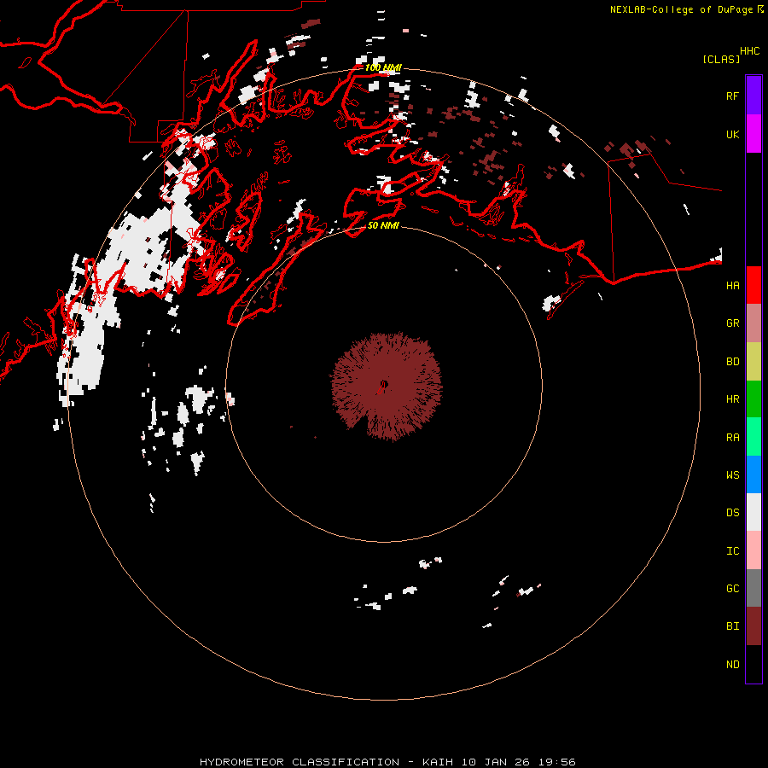
Task: Click the HA legend label
Action: pyautogui.click(x=733, y=286)
